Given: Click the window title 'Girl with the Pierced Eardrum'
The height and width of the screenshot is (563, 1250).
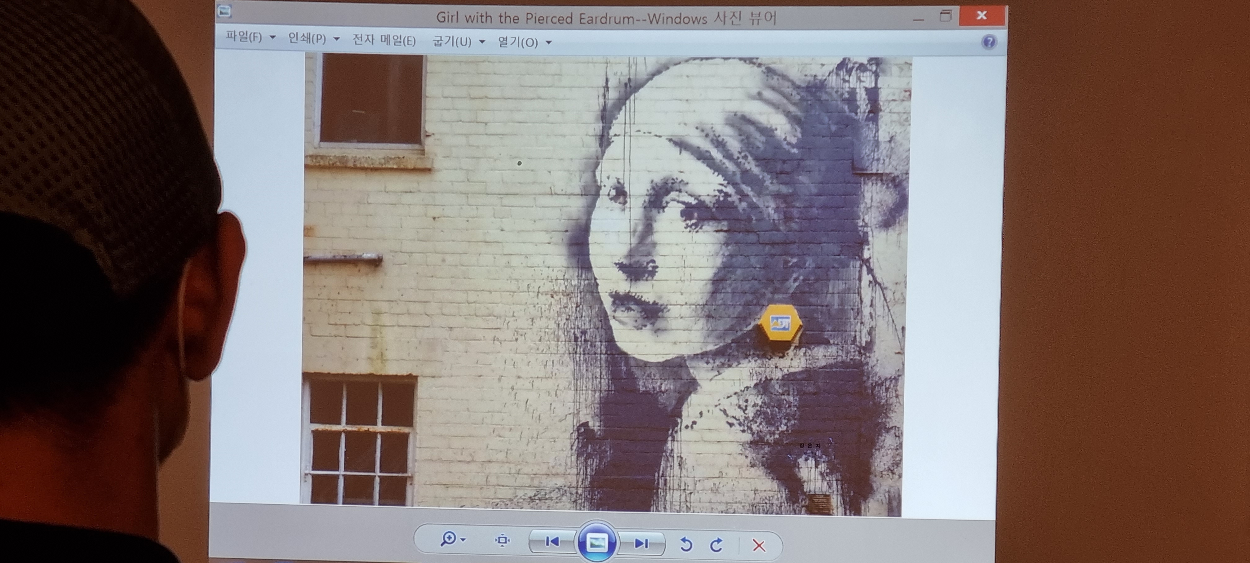Looking at the screenshot, I should click(x=535, y=18).
